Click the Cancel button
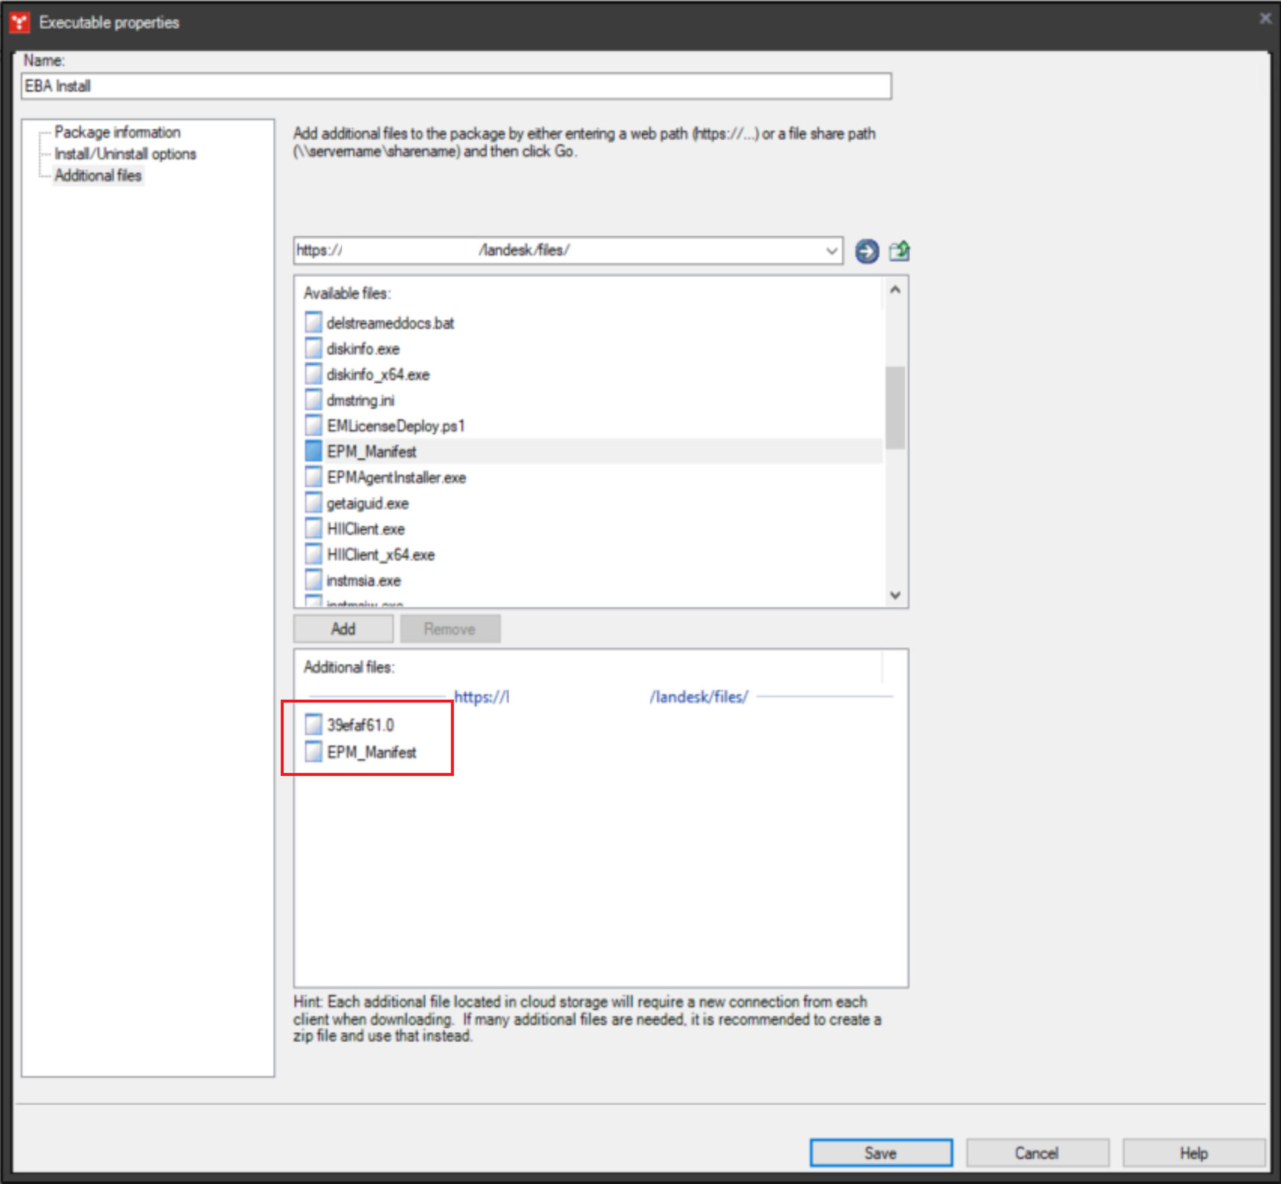1281x1184 pixels. pyautogui.click(x=1036, y=1153)
